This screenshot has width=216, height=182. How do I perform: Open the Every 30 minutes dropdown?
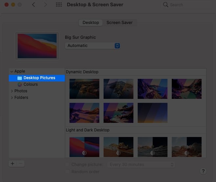click(x=141, y=165)
